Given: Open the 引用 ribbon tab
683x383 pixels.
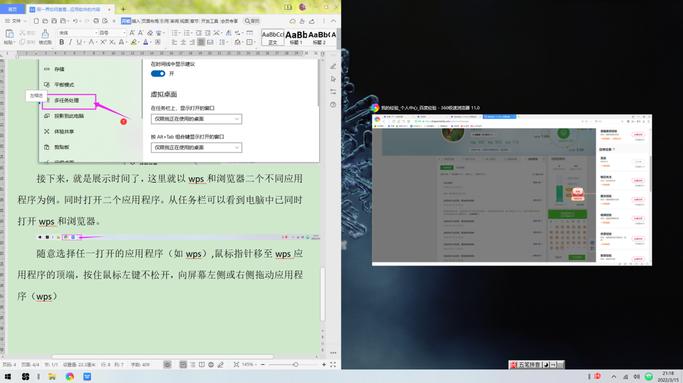Looking at the screenshot, I should (164, 20).
